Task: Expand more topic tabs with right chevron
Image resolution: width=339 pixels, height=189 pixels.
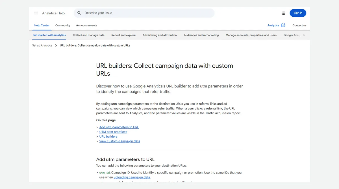Action: [x=304, y=35]
